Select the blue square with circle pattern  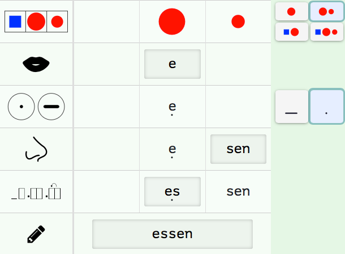click(x=291, y=32)
